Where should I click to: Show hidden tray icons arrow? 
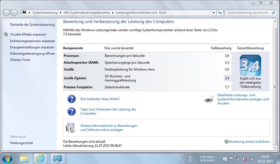218,159
